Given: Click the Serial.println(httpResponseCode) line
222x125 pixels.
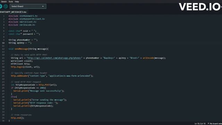Looking at the screenshot, I should pyautogui.click(x=33, y=106).
